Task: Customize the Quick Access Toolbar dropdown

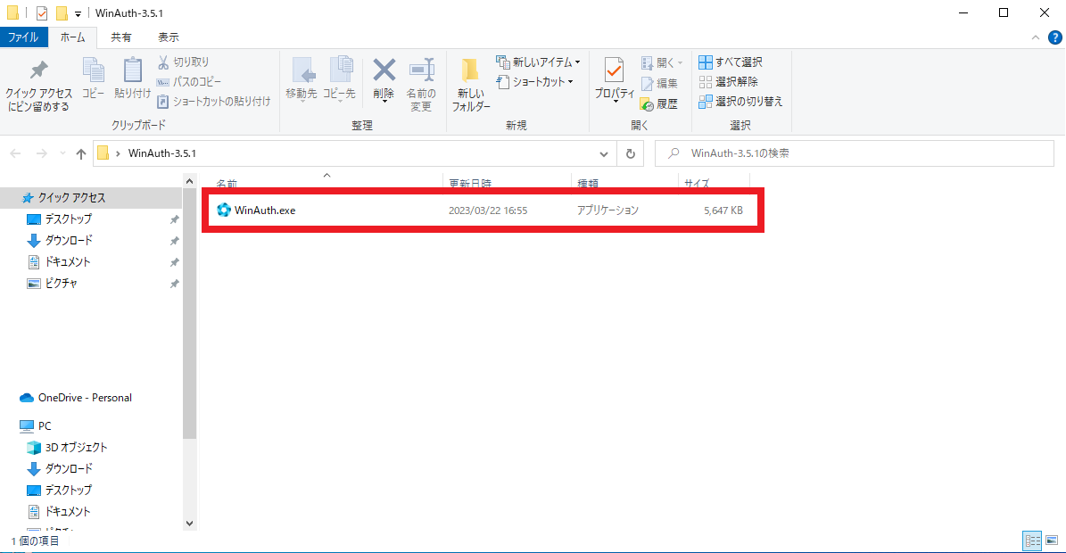Action: (79, 13)
